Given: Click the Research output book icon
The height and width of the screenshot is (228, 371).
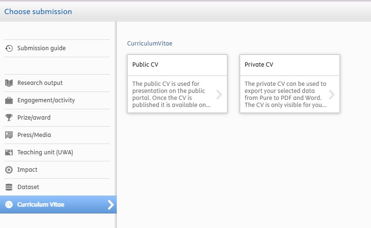Looking at the screenshot, I should tap(9, 83).
